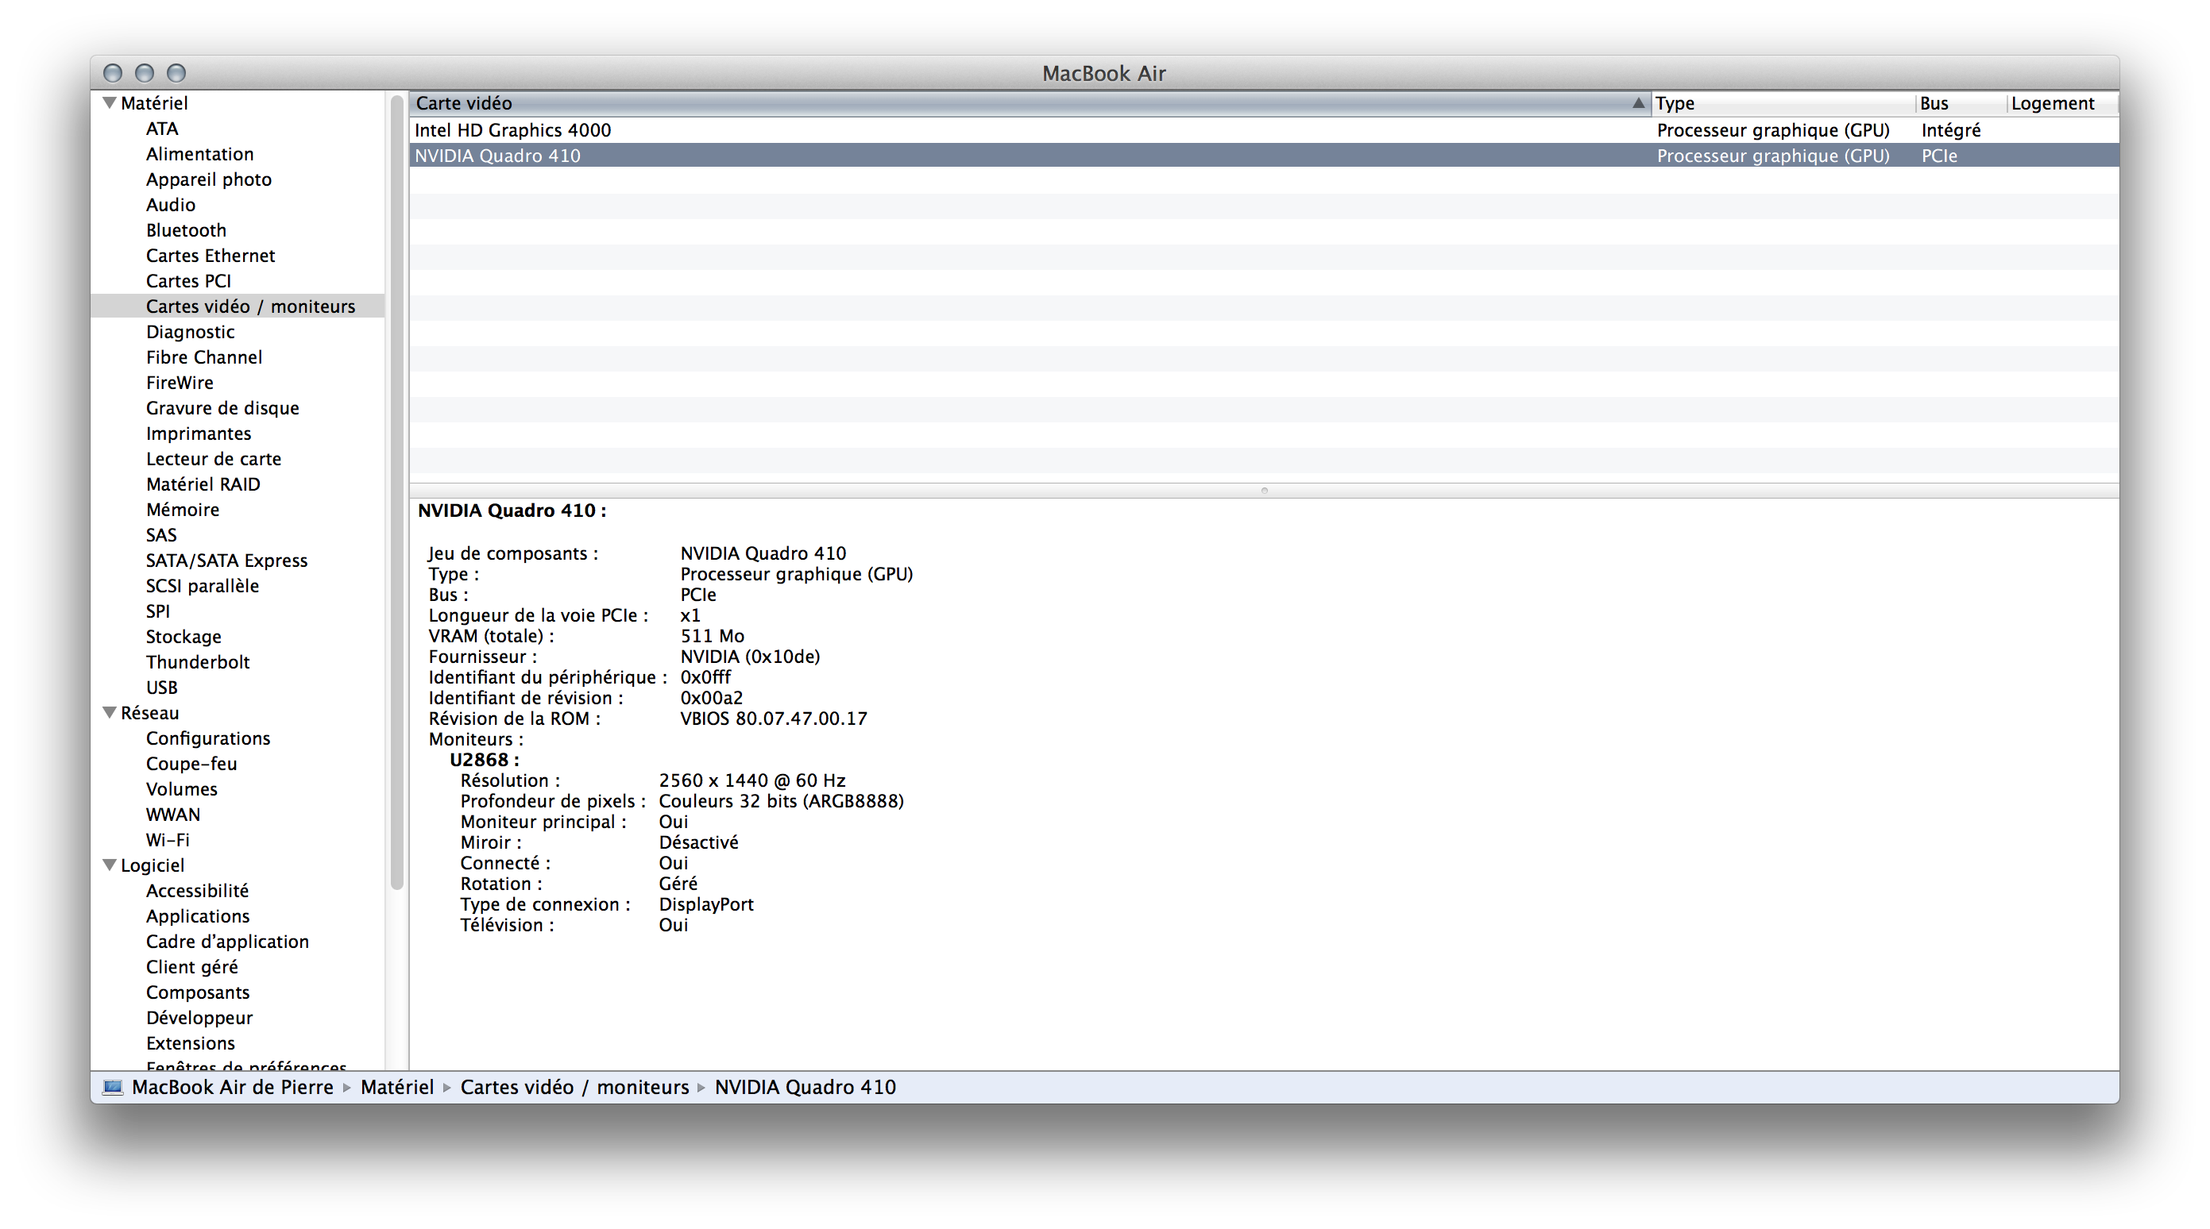Open Composants under Logiciel

point(197,992)
